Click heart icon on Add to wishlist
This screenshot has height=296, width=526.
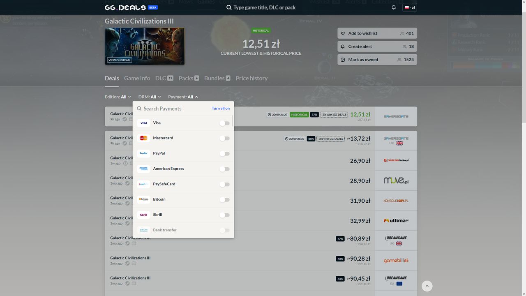coord(343,33)
